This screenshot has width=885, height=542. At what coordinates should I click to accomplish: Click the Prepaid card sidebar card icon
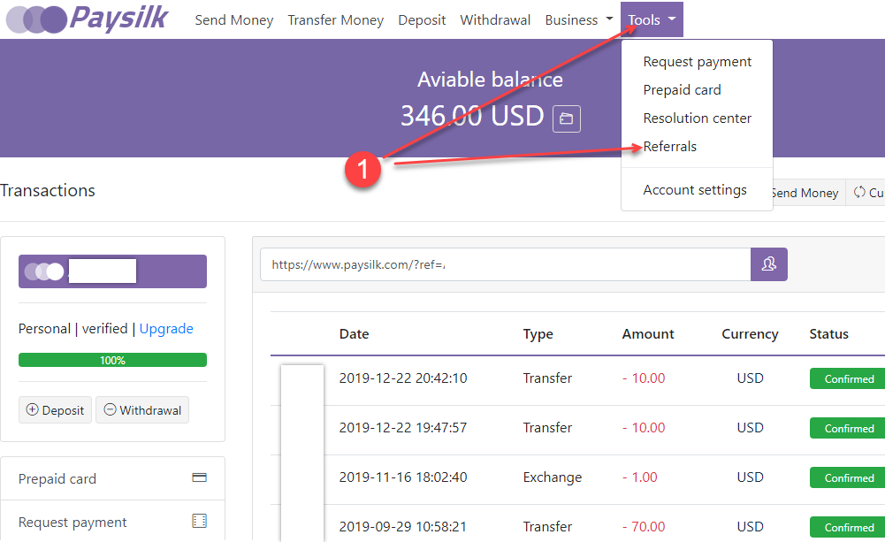click(x=199, y=477)
